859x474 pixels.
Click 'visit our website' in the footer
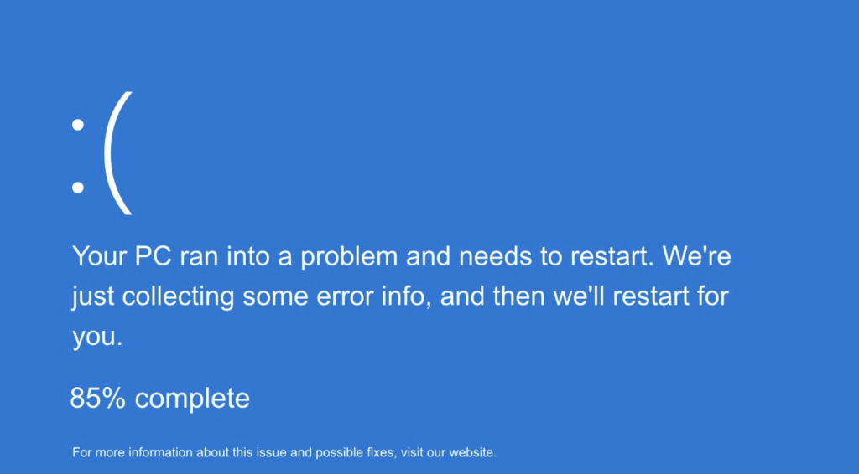(x=448, y=453)
